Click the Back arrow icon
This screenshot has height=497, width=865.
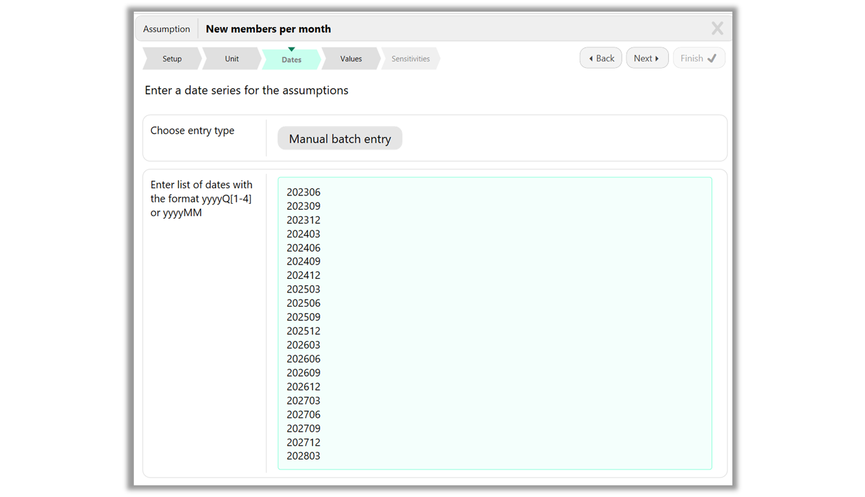[x=591, y=58]
